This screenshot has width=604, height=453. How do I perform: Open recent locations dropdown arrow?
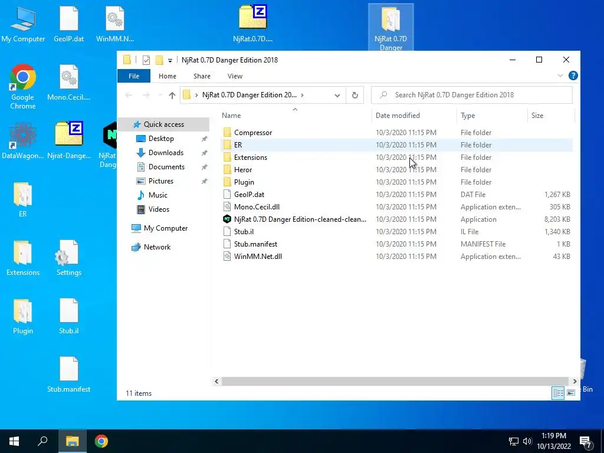[160, 95]
